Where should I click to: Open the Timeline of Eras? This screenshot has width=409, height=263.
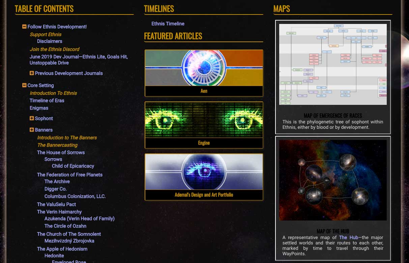47,100
